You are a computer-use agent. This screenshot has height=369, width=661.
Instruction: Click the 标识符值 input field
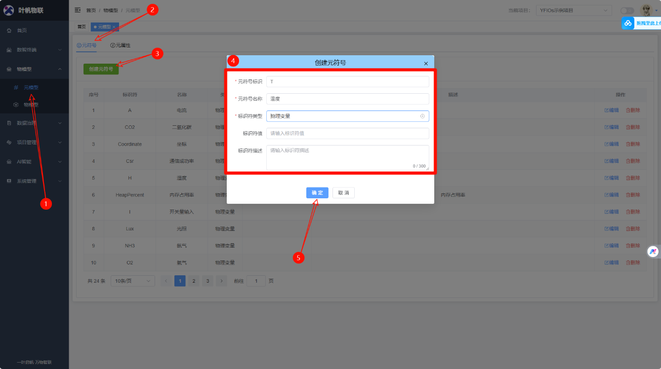click(x=347, y=133)
